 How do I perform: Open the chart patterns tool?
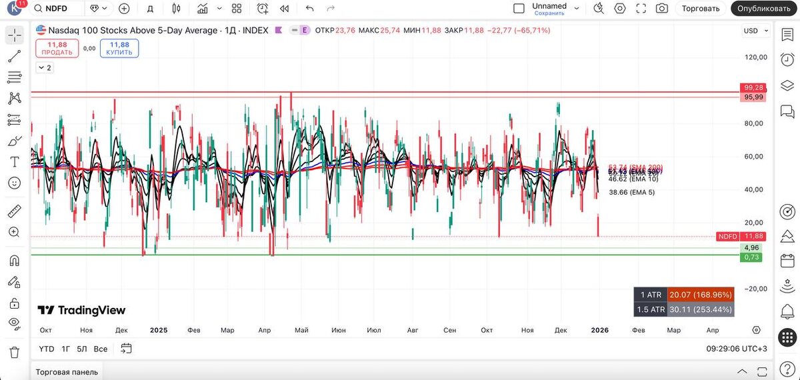(14, 99)
